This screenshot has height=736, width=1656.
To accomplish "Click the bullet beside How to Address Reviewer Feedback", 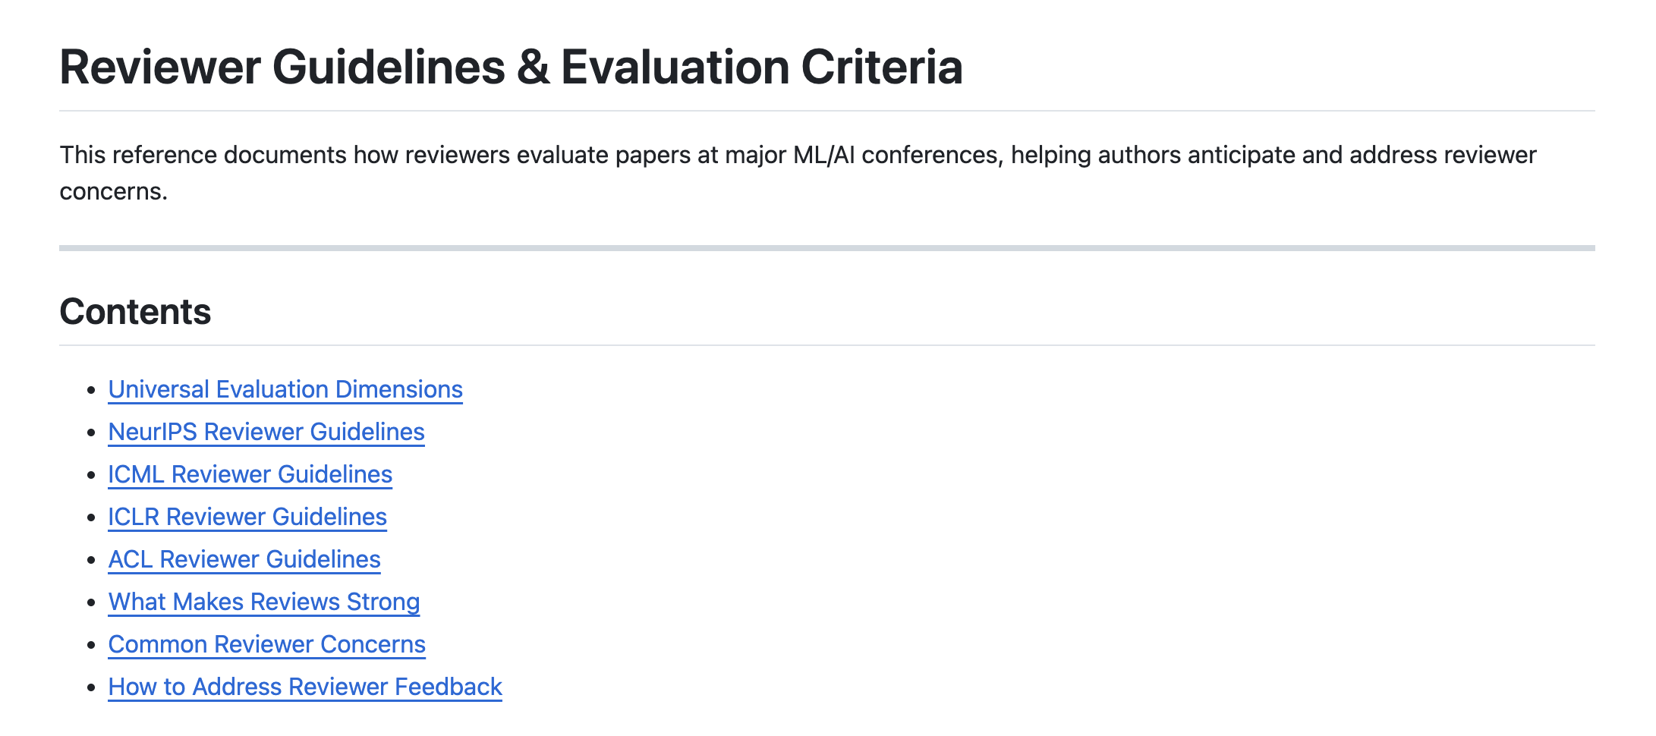I will pos(92,688).
